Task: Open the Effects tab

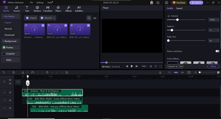Action: point(68,9)
